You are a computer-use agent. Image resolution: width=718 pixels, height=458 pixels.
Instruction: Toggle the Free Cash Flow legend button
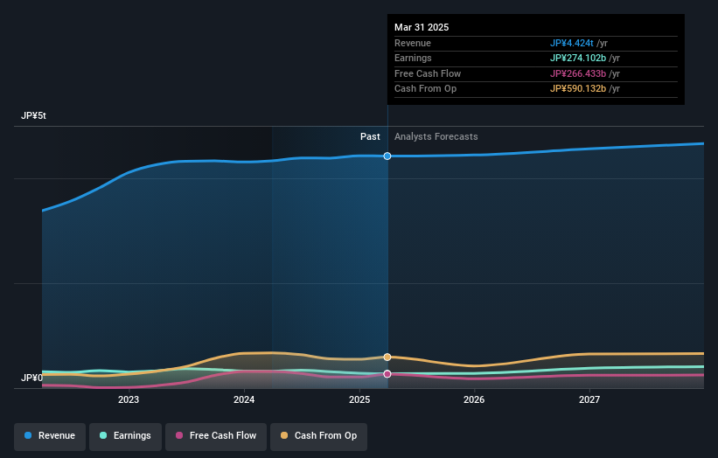216,436
